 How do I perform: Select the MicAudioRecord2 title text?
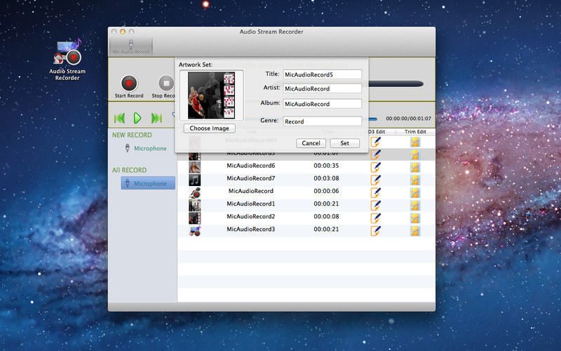pyautogui.click(x=251, y=216)
